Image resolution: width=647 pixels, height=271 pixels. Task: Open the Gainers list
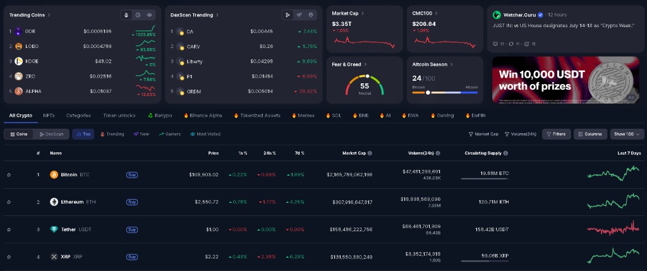(169, 134)
